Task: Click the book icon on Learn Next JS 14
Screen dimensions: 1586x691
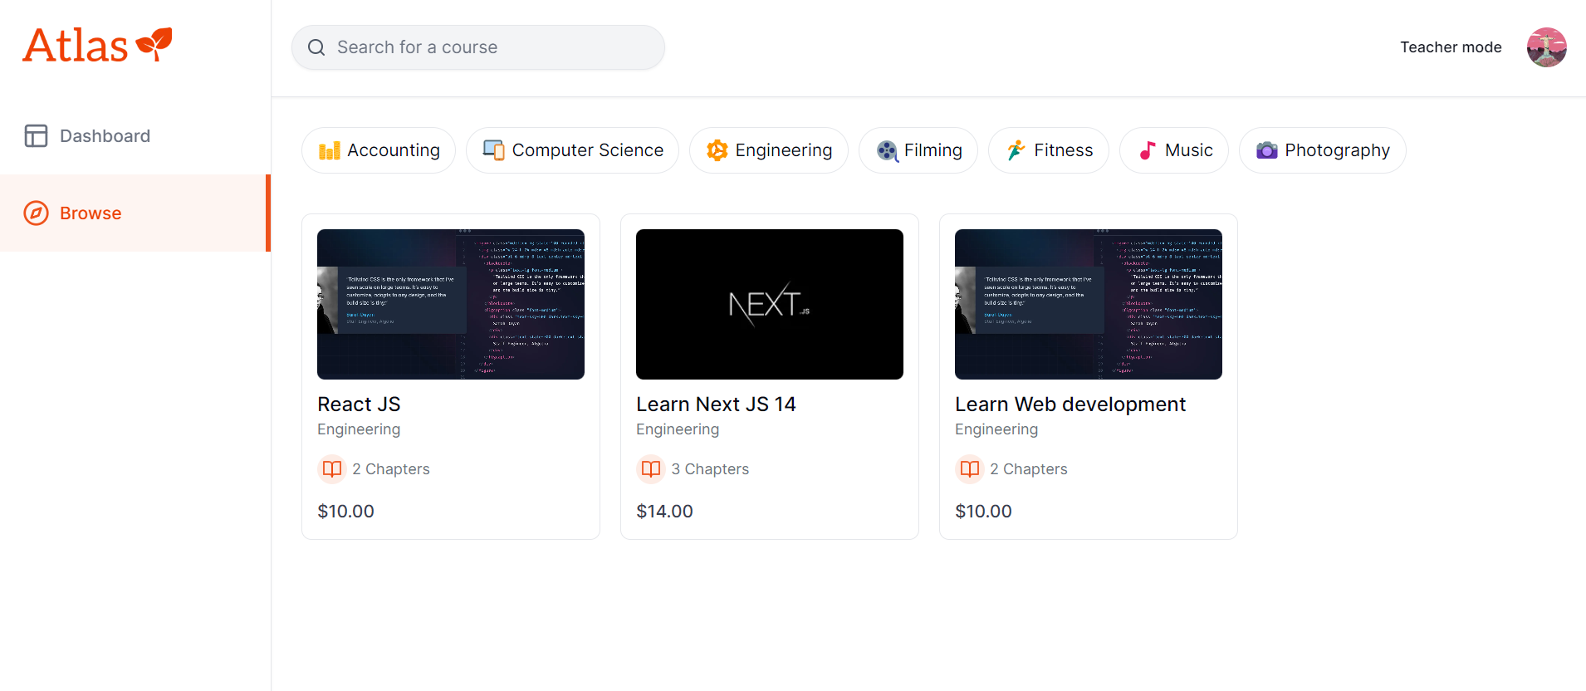Action: tap(651, 468)
